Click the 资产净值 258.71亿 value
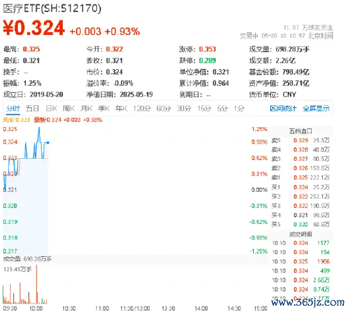Image resolution: width=349 pixels, height=312 pixels. pos(296,83)
